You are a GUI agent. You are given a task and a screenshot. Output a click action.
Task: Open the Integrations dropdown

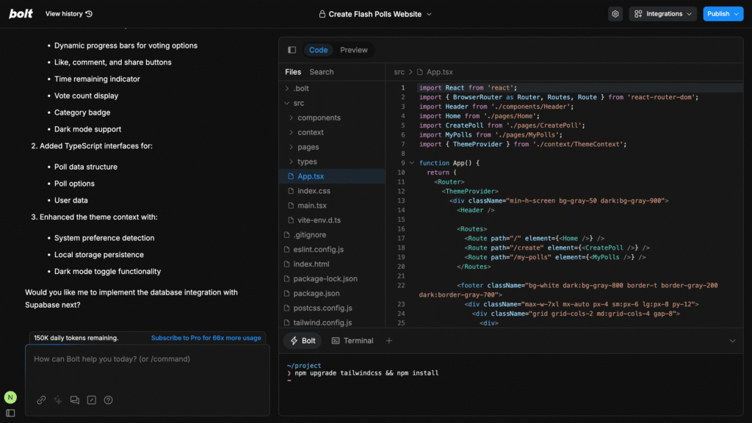(662, 14)
